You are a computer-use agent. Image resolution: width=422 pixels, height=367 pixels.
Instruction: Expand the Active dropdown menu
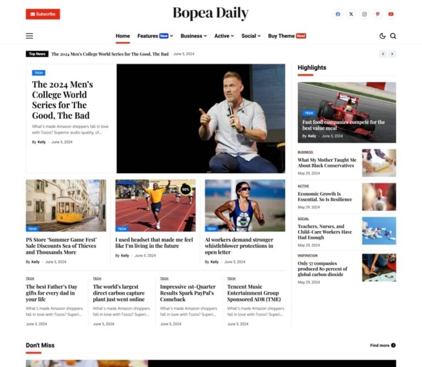tap(224, 36)
